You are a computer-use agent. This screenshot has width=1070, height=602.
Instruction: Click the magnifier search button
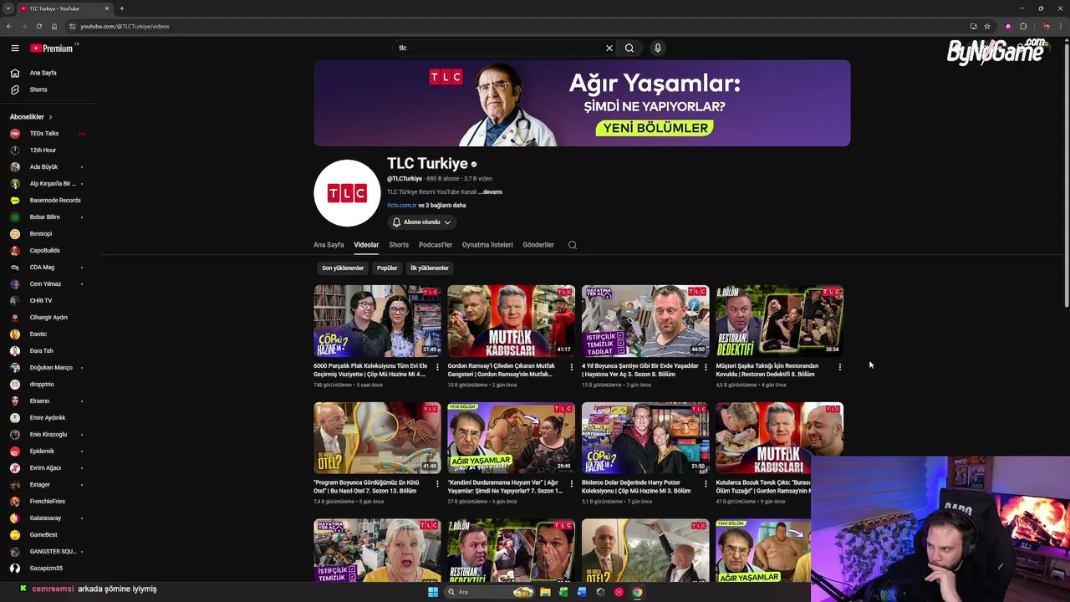pyautogui.click(x=629, y=48)
